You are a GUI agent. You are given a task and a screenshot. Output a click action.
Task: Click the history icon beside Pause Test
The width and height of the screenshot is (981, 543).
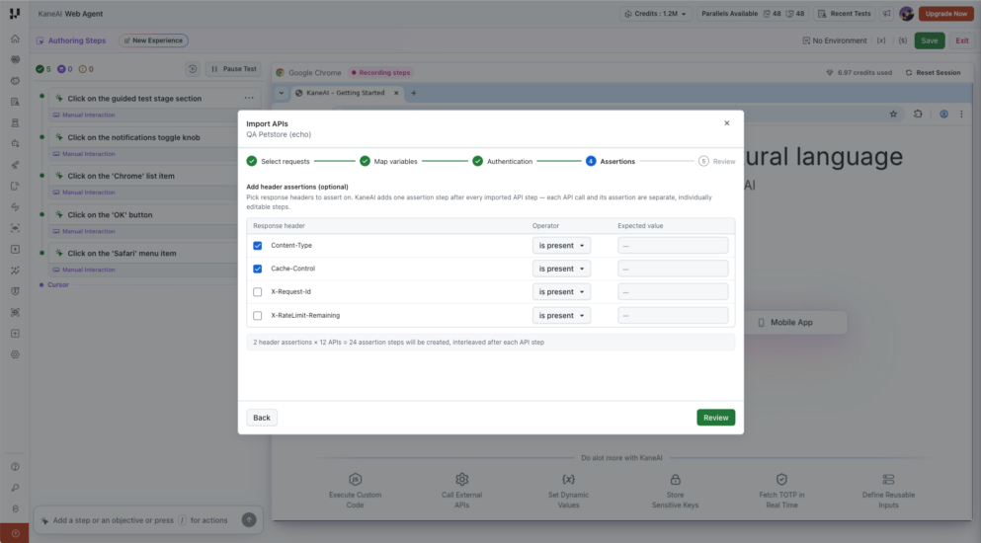[193, 69]
